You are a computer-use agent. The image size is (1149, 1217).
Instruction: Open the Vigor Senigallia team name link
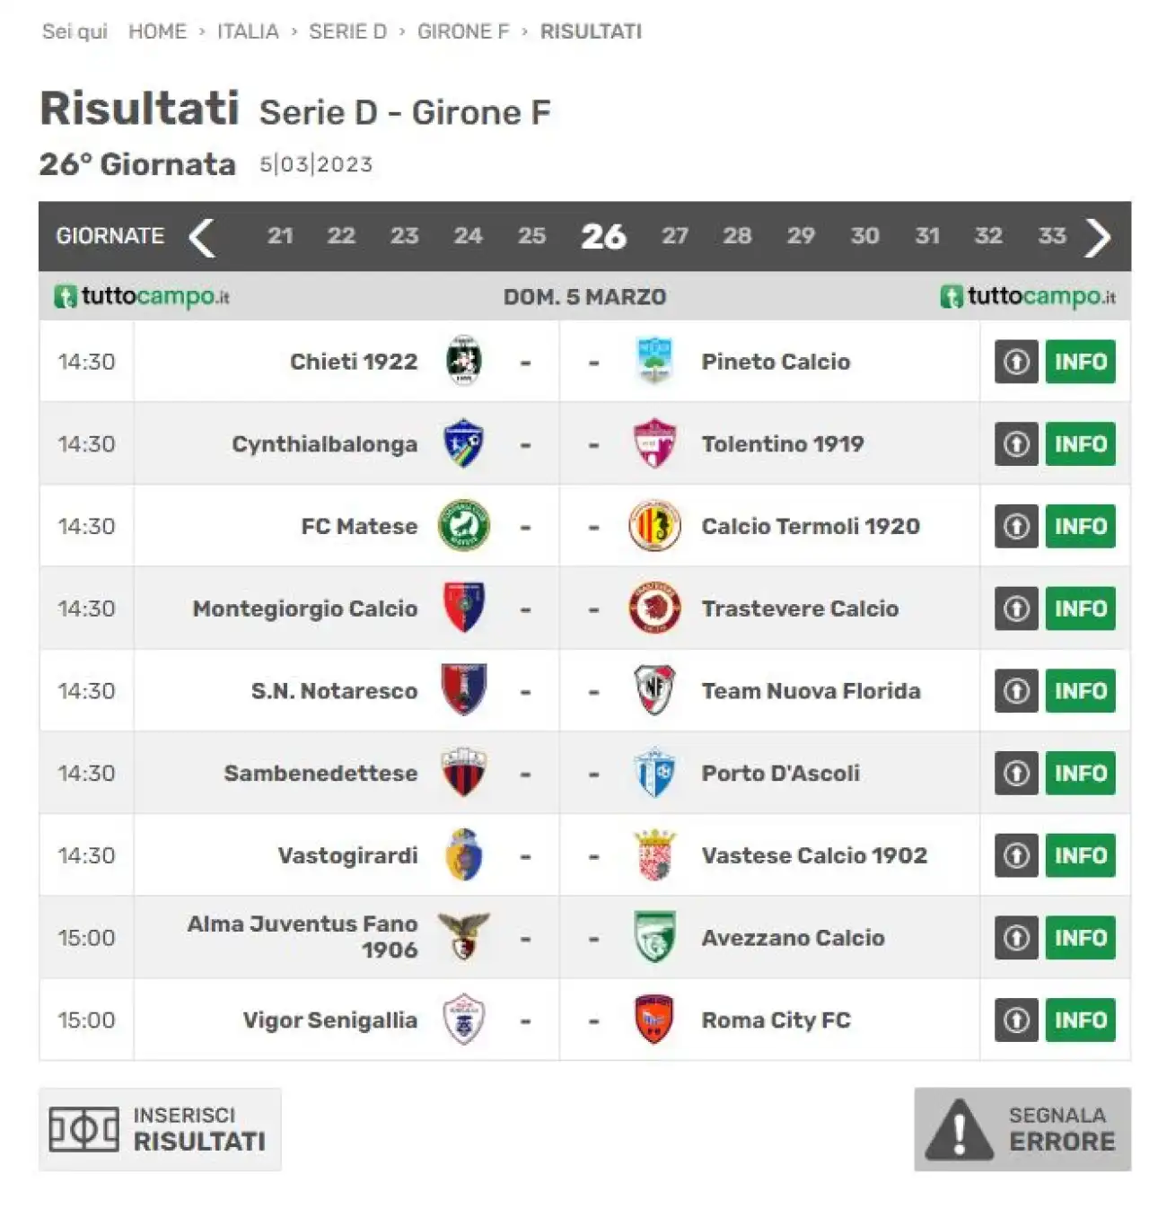point(330,1020)
